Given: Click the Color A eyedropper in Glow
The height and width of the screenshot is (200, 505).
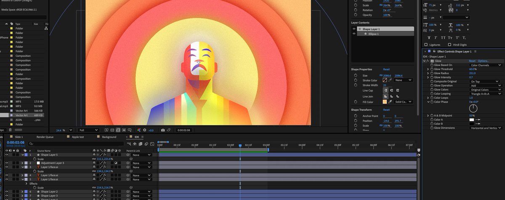Looking at the screenshot, I should [x=478, y=120].
